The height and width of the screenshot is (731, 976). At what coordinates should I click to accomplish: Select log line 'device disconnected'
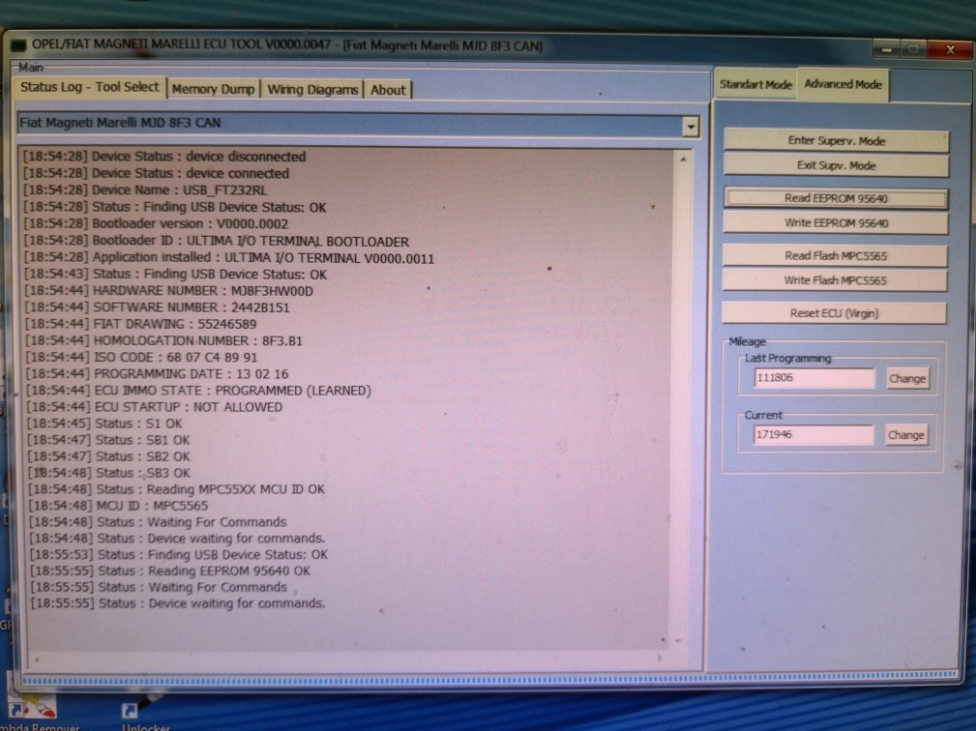pyautogui.click(x=164, y=157)
